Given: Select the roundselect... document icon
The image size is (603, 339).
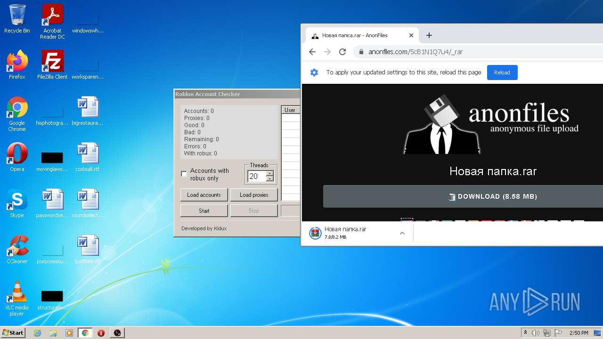Looking at the screenshot, I should pyautogui.click(x=88, y=203).
